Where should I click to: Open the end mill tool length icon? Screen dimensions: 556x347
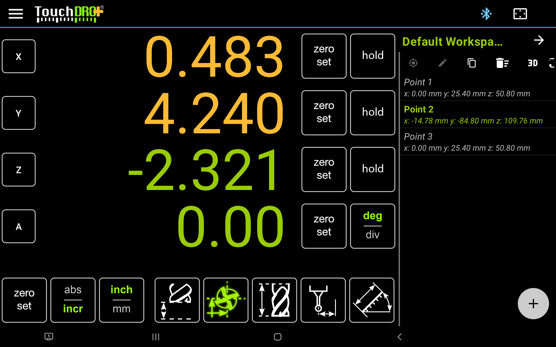point(275,300)
